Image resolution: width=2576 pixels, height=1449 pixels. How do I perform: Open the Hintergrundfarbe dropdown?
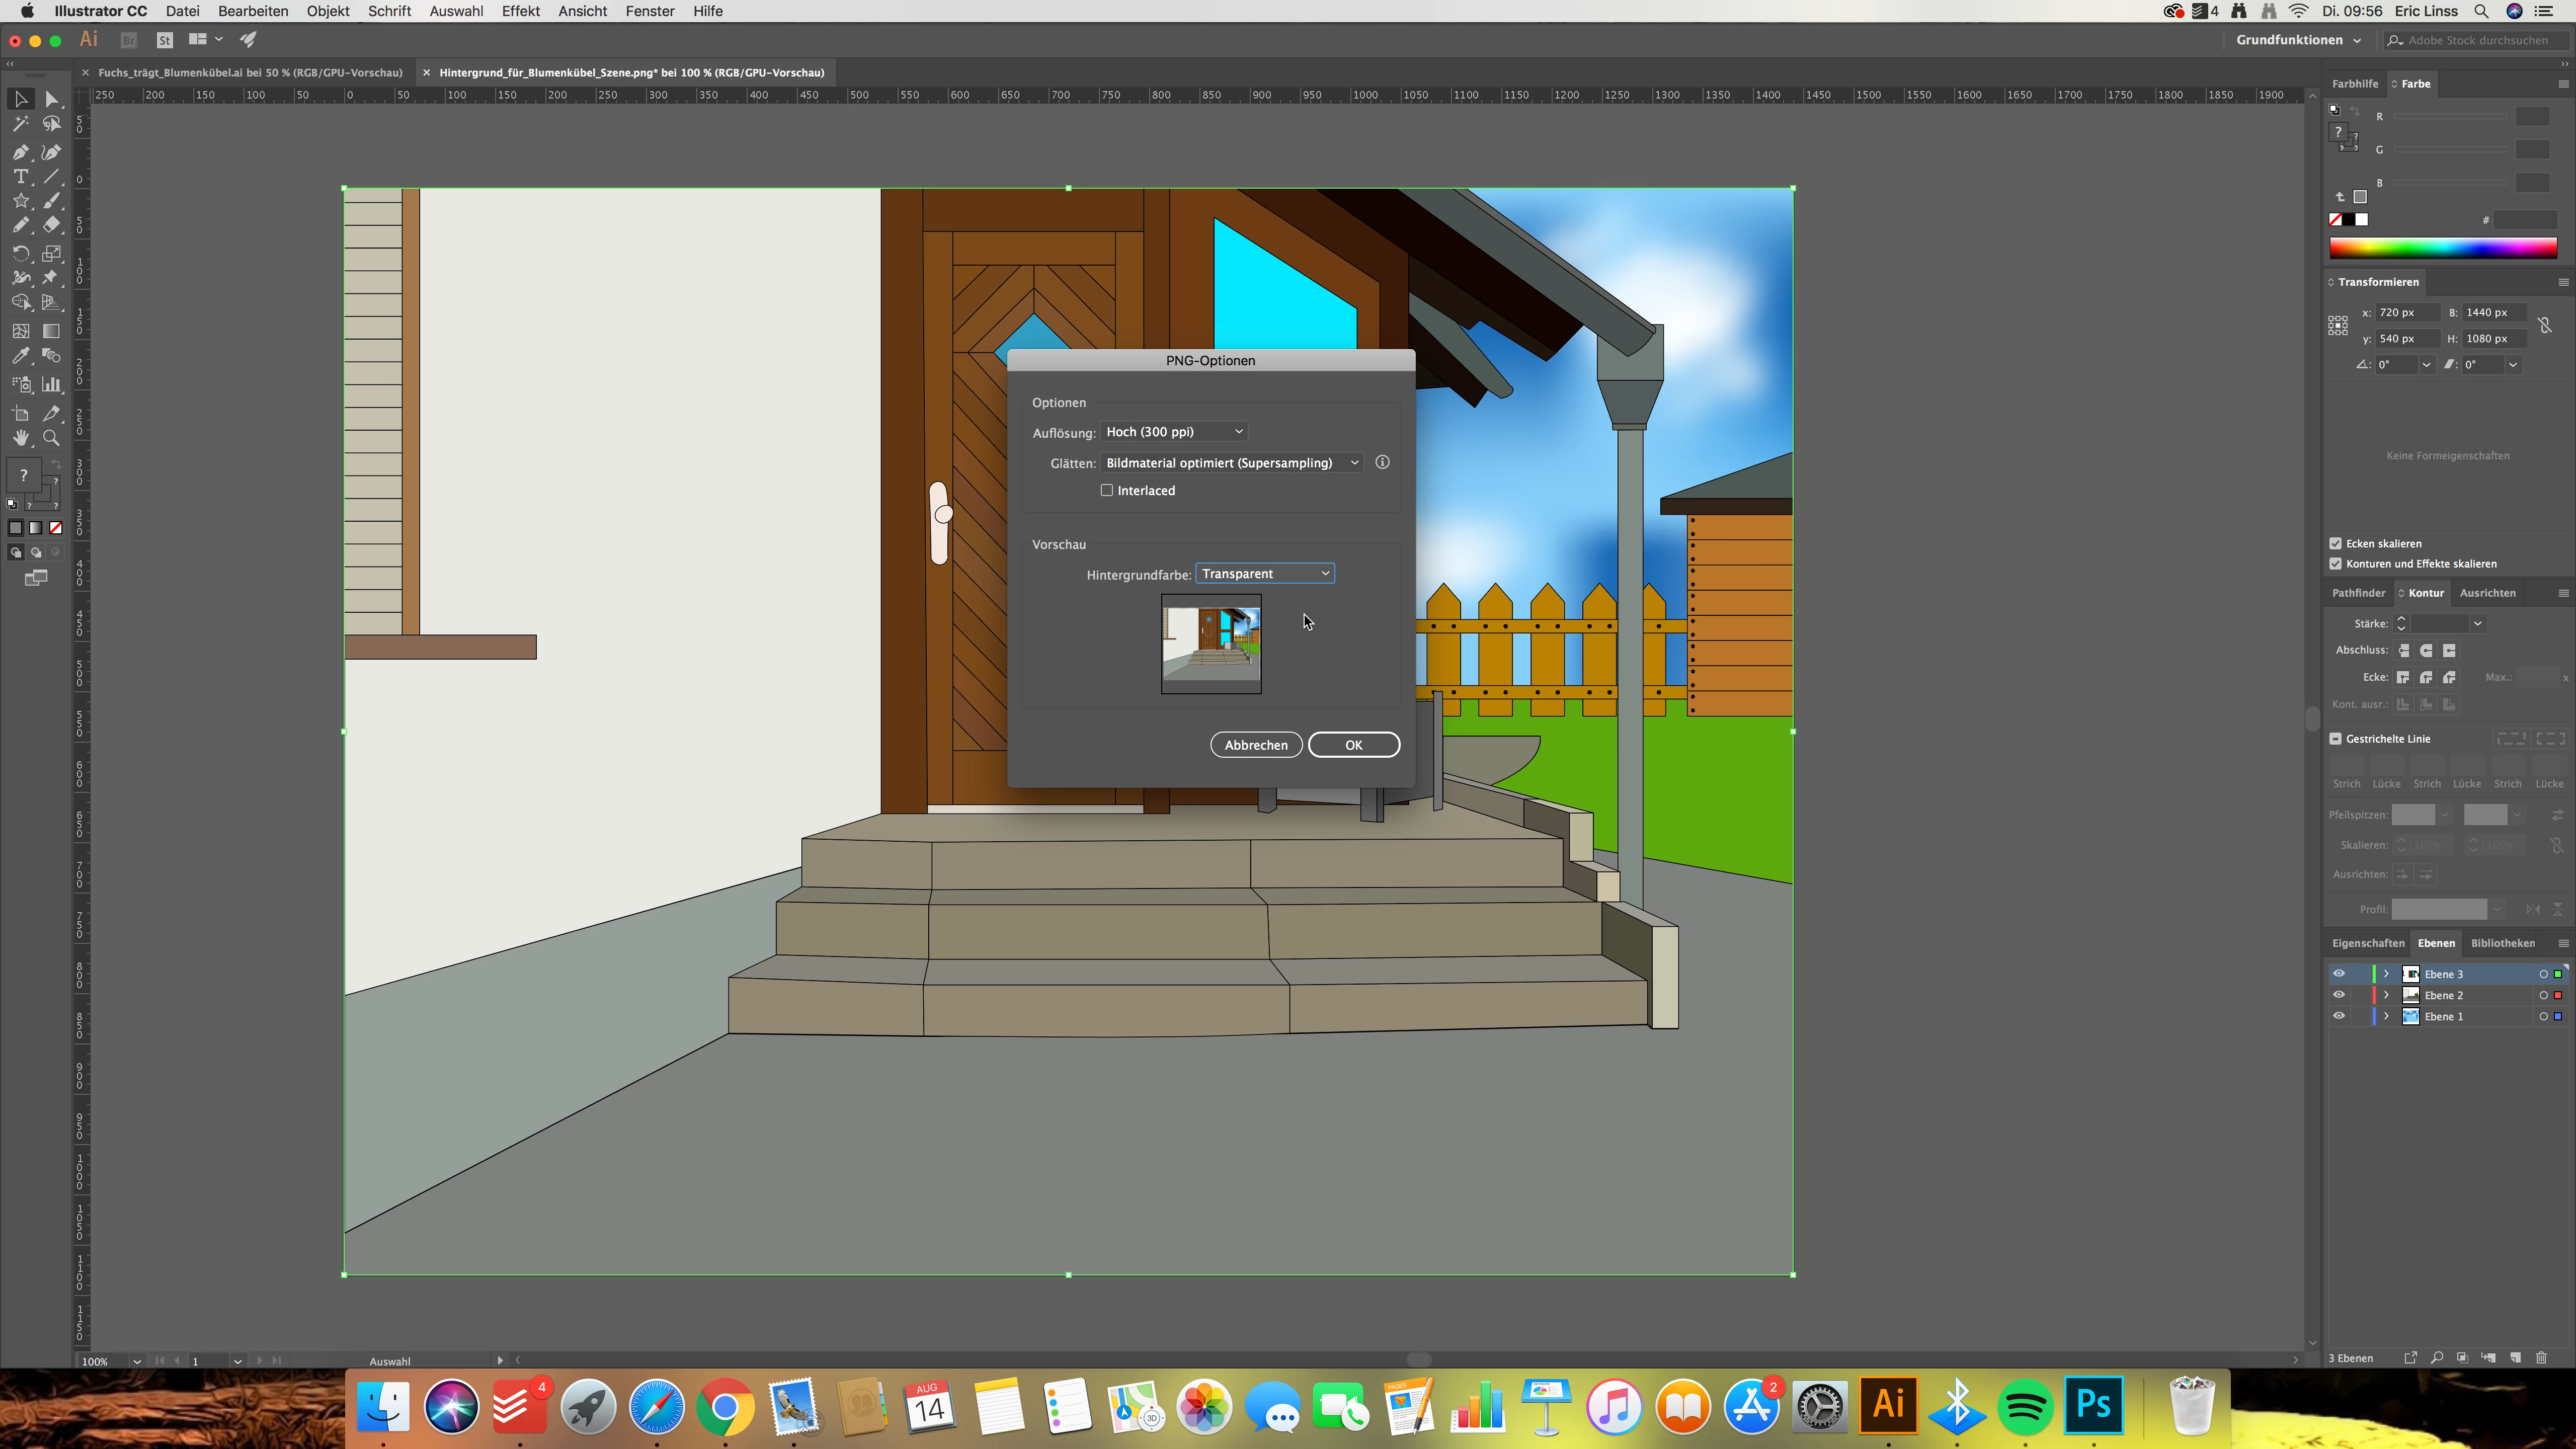click(1265, 573)
